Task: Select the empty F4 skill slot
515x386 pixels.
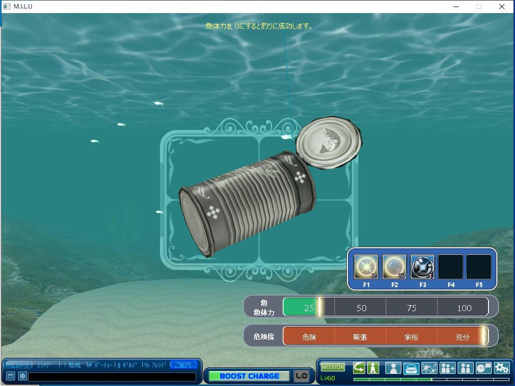Action: pyautogui.click(x=451, y=266)
